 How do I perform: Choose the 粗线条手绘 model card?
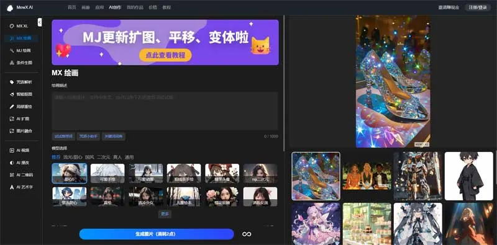coord(184,173)
